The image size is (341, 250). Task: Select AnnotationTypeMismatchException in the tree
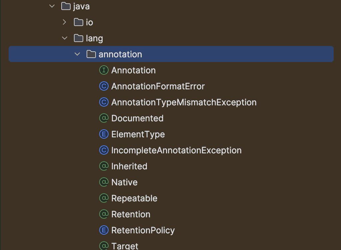pyautogui.click(x=184, y=102)
